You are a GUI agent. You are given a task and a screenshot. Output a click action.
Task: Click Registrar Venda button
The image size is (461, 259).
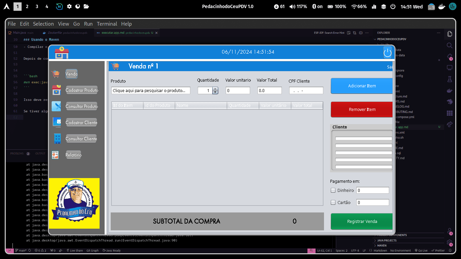pyautogui.click(x=362, y=222)
